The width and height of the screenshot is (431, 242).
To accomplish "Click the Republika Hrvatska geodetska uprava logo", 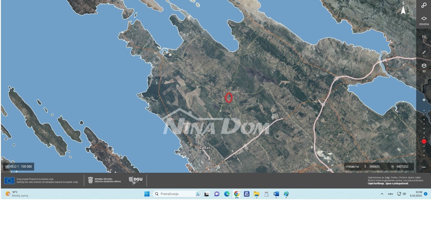I will (105, 180).
